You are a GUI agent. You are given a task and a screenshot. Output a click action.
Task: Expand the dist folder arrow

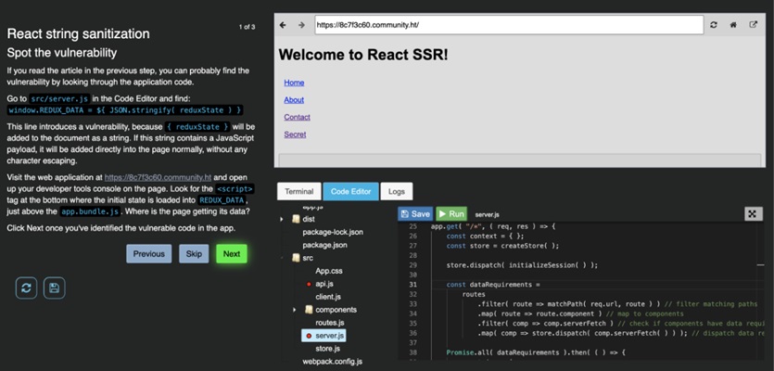pyautogui.click(x=282, y=219)
